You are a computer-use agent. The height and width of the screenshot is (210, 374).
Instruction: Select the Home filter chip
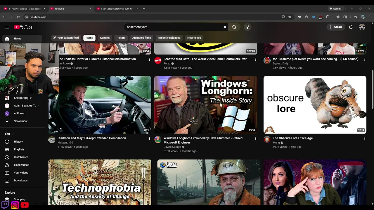click(x=89, y=38)
